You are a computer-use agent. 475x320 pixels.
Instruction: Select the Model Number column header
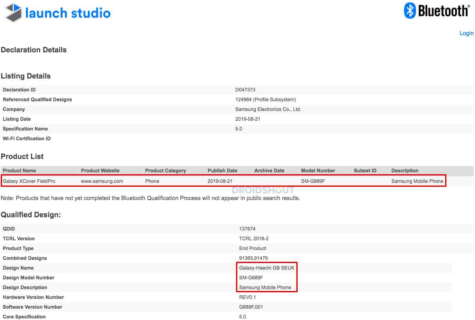(x=318, y=171)
